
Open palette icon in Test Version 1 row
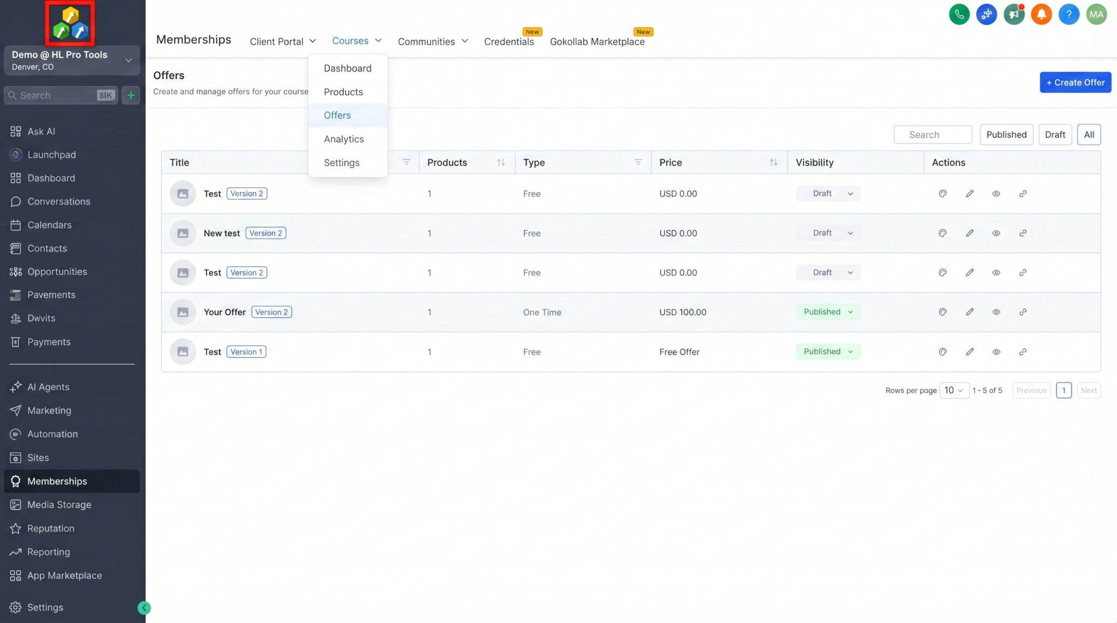(x=942, y=352)
